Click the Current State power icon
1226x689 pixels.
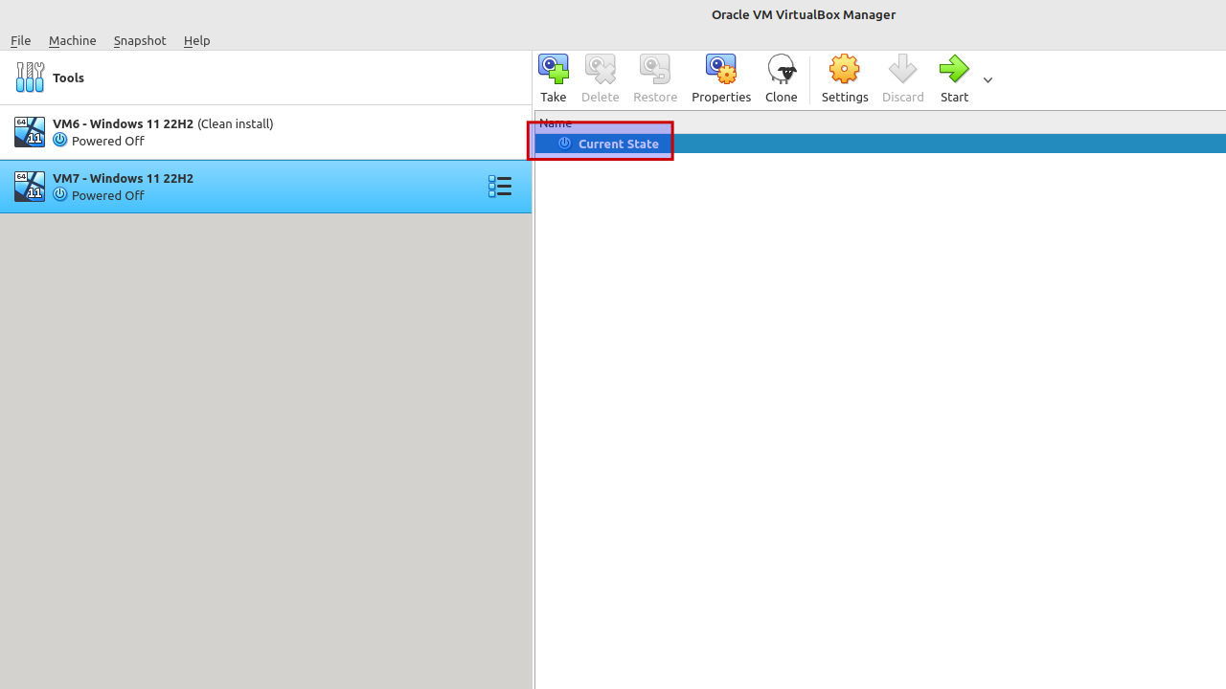[x=565, y=144]
